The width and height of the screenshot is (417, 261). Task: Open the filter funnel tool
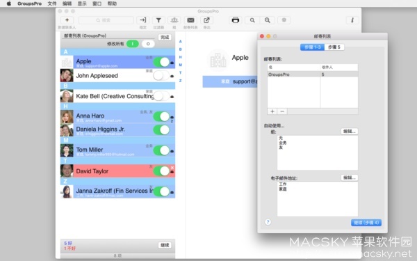[158, 20]
